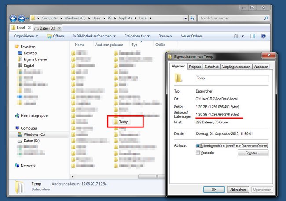Viewport: 286px width, 201px height.
Task: Open the 'Freigeben für' dropdown
Action: coord(137,36)
